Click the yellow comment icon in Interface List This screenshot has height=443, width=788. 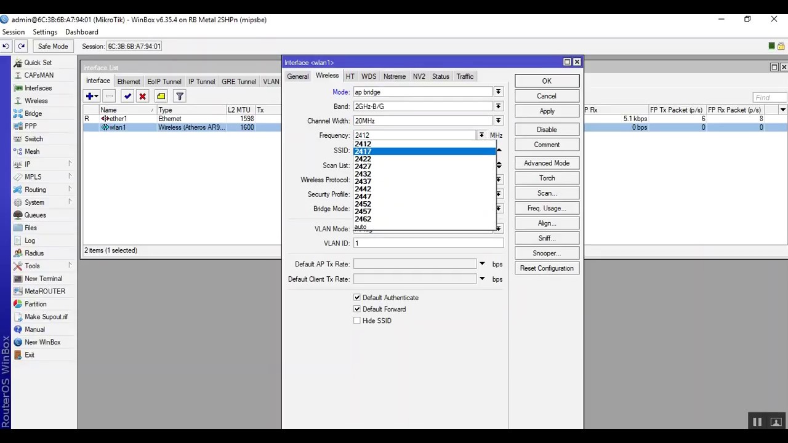(x=161, y=96)
